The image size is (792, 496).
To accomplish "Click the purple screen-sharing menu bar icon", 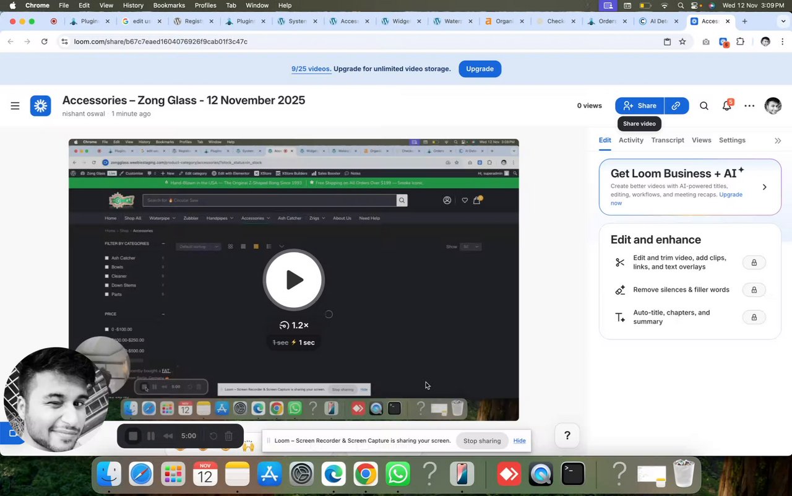I will pyautogui.click(x=608, y=6).
